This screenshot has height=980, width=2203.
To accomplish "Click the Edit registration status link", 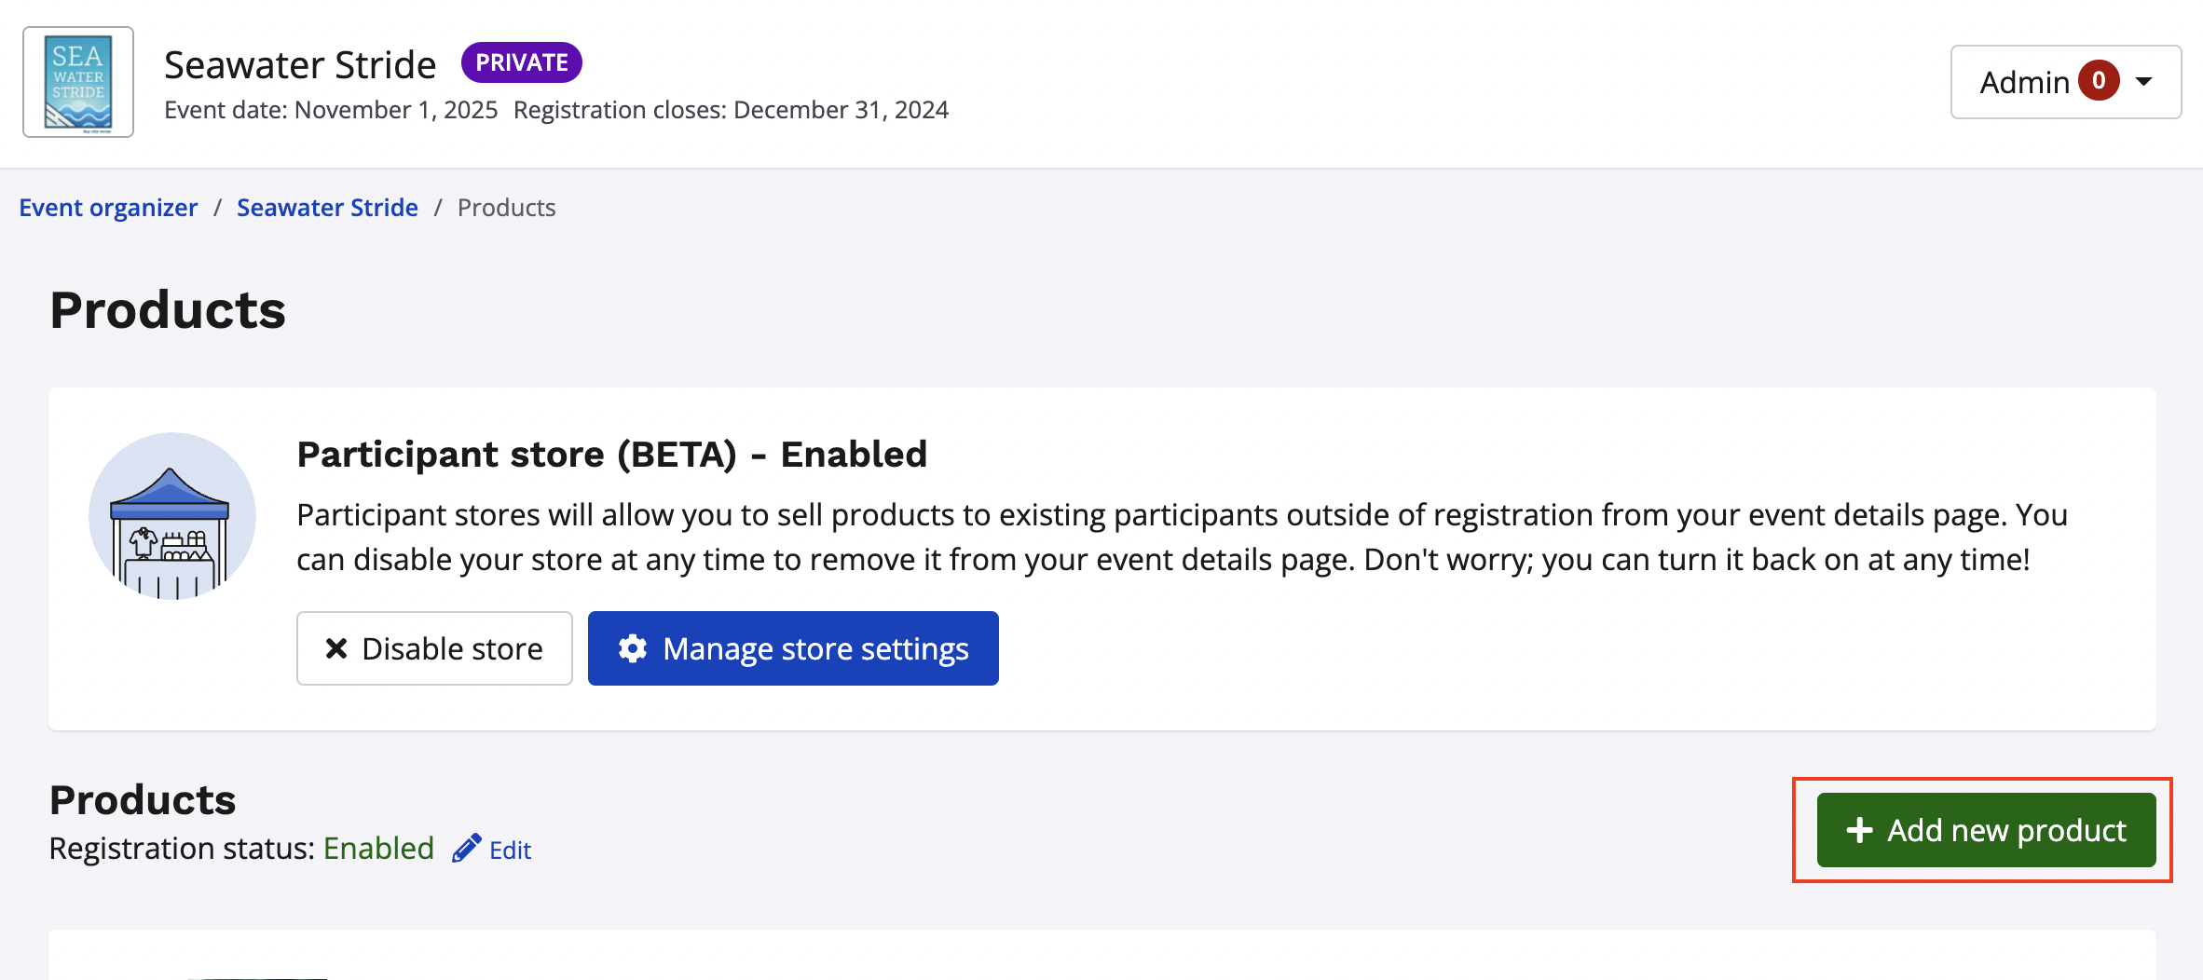I will [510, 850].
